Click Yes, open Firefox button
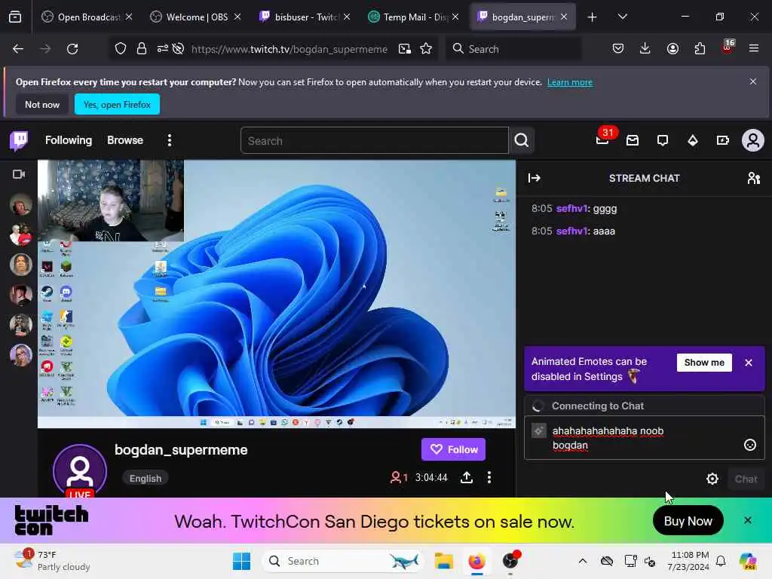The width and height of the screenshot is (772, 579). point(117,104)
